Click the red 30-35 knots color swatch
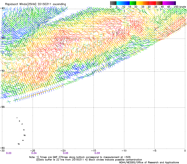Viewport: 187px width, 164px height. (153, 3)
